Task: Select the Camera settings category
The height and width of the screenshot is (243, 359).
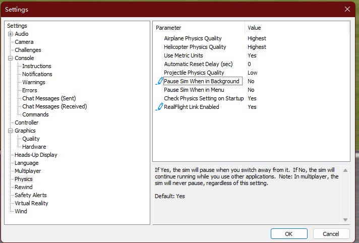Action: (24, 42)
